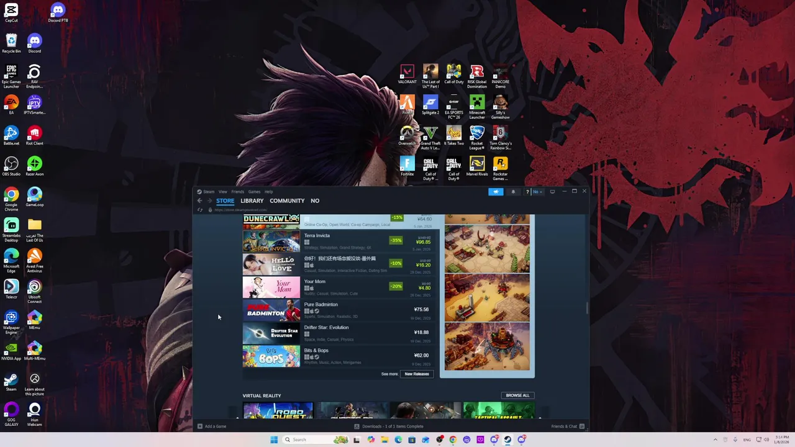The width and height of the screenshot is (795, 447).
Task: Switch to the COMMUNITY tab
Action: pyautogui.click(x=287, y=201)
